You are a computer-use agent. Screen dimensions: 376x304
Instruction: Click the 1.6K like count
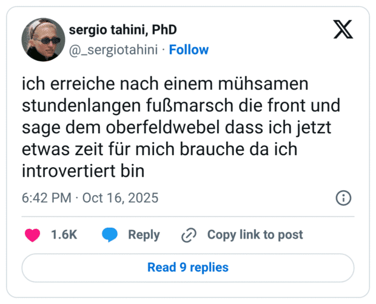(64, 235)
